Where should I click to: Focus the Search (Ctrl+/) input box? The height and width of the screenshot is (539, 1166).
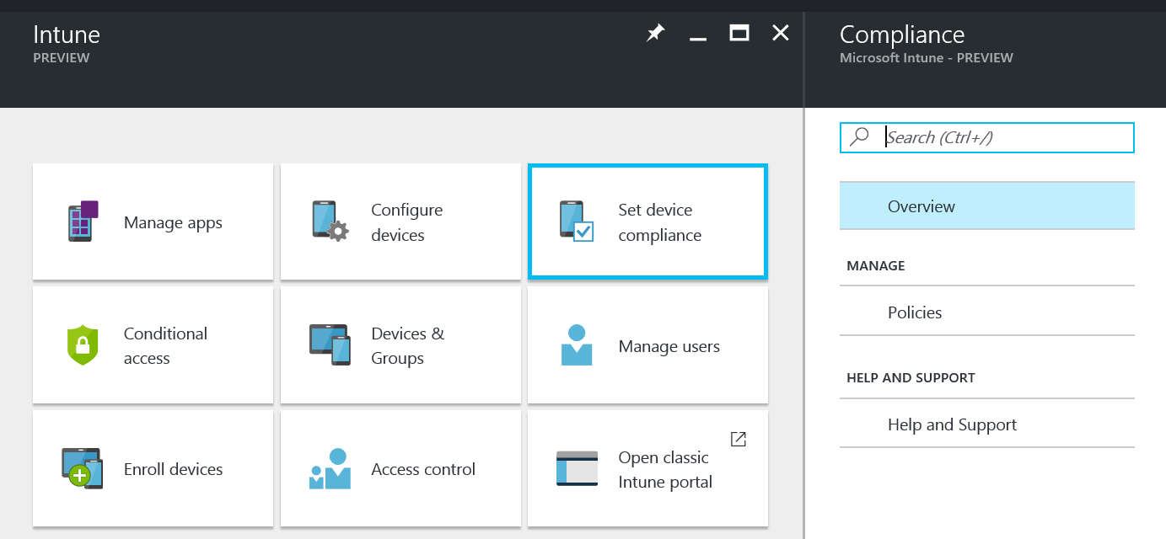pos(1003,137)
